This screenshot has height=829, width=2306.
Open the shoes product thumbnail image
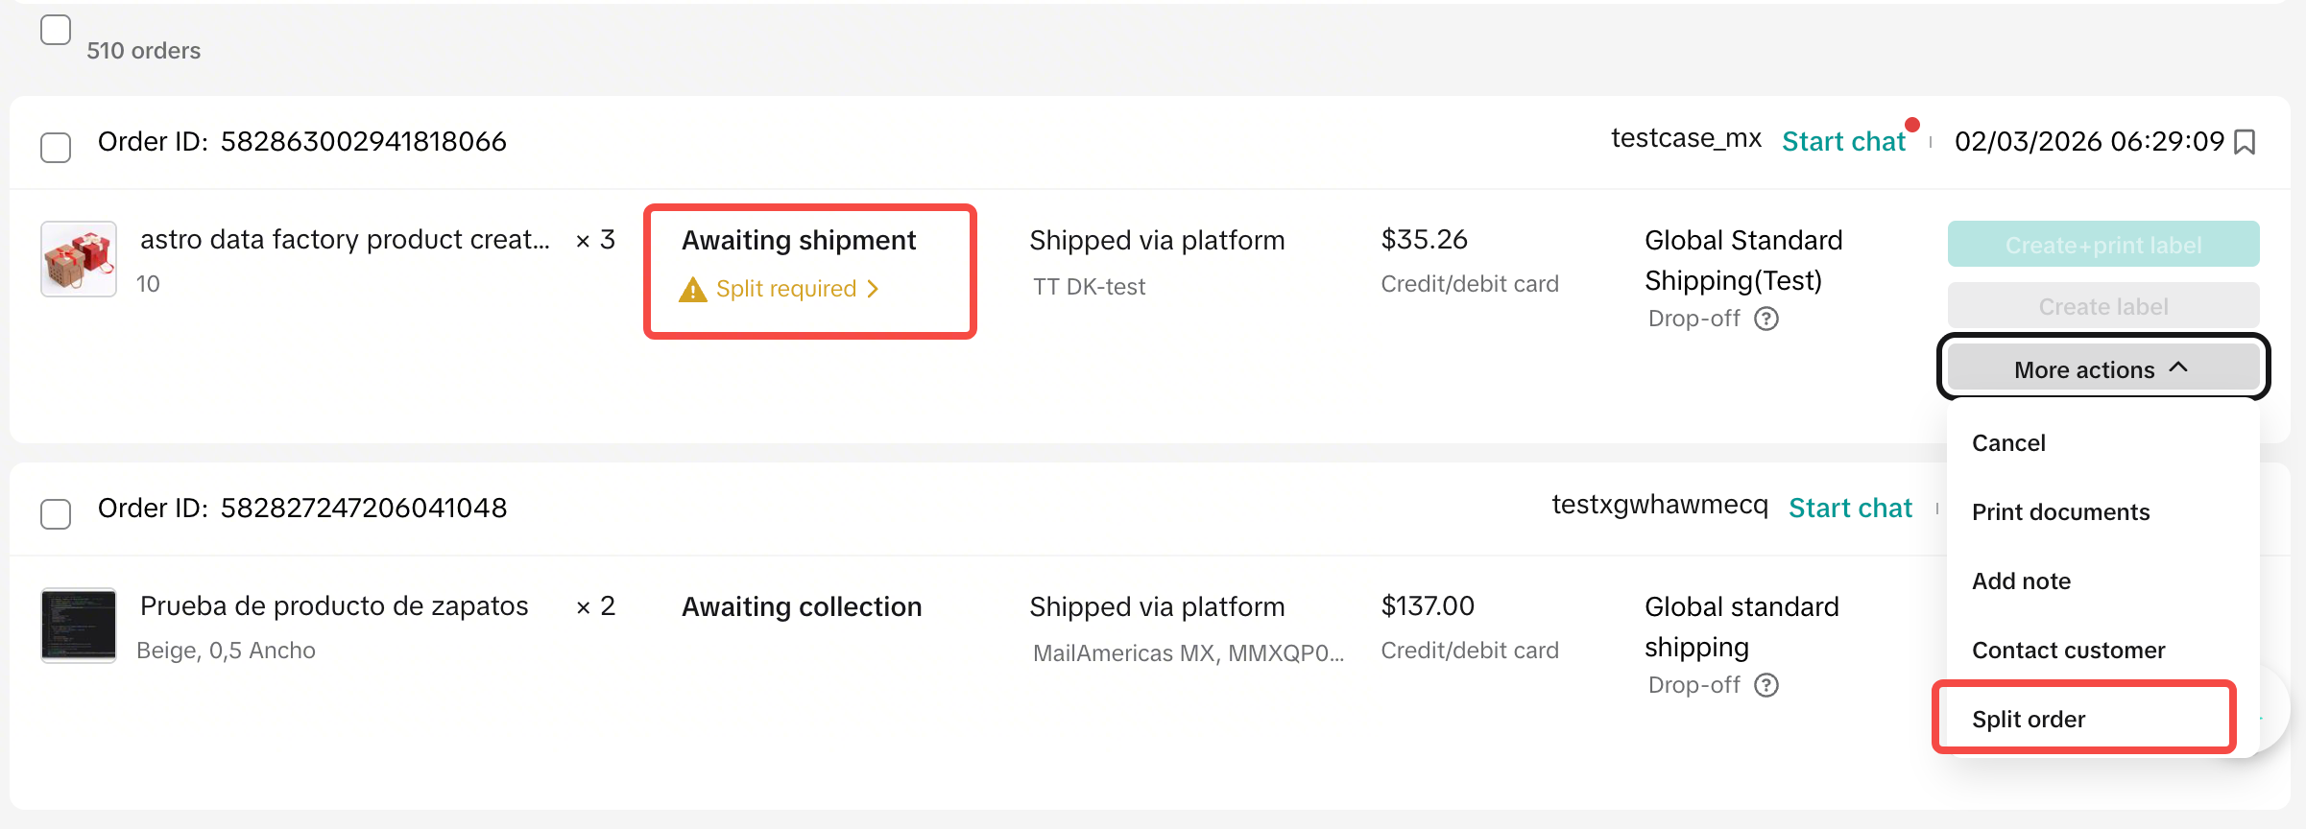point(79,626)
